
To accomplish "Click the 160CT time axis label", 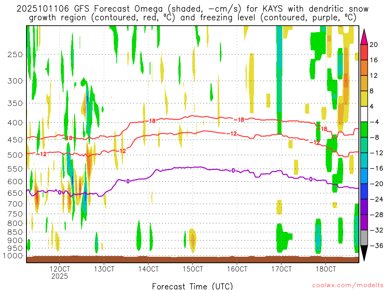I will (x=237, y=269).
